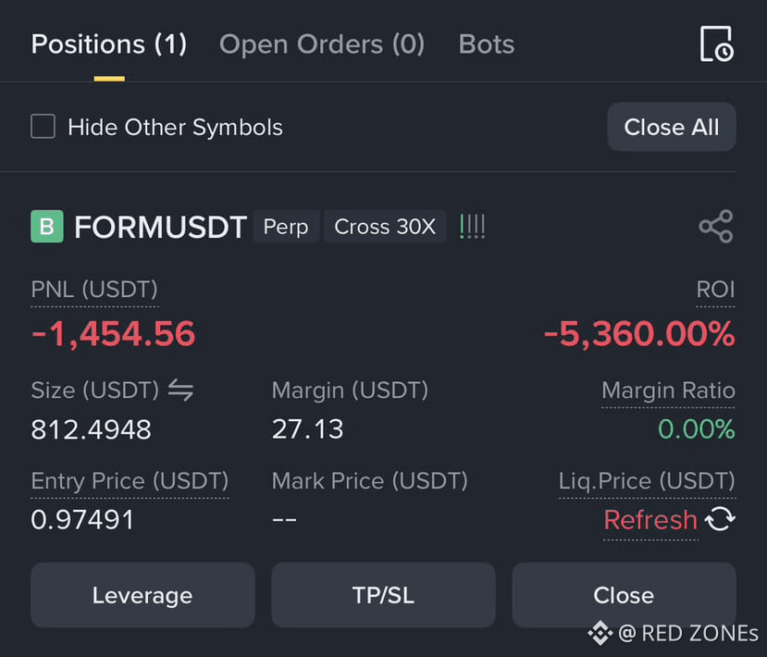Select the Positions (1) tab
Viewport: 767px width, 657px height.
(109, 44)
